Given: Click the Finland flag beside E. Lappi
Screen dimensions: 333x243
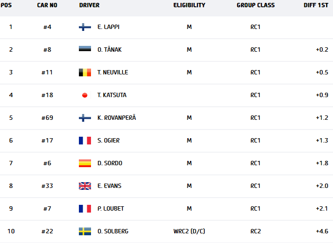Looking at the screenshot, I should (x=85, y=27).
